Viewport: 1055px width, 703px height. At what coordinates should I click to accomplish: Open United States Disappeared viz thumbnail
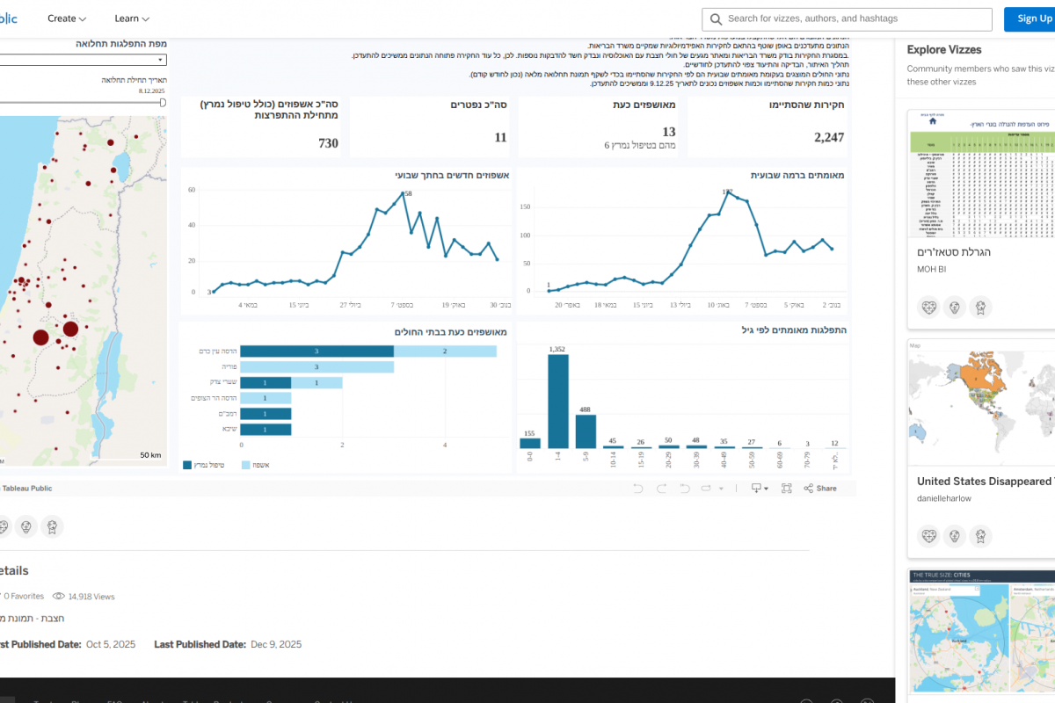click(980, 404)
